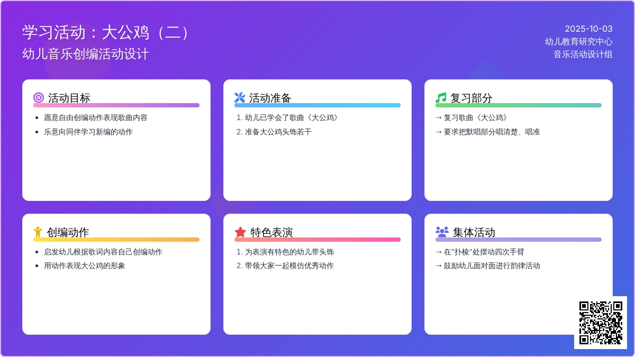Viewport: 635px width, 357px height.
Task: Select the 活动目标 card heading
Action: pyautogui.click(x=69, y=98)
